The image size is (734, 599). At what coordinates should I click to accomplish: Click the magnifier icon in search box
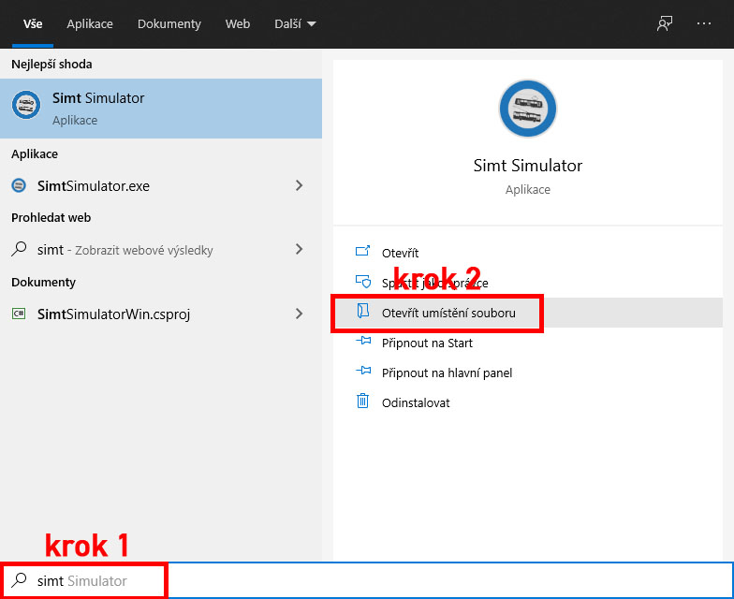19,581
